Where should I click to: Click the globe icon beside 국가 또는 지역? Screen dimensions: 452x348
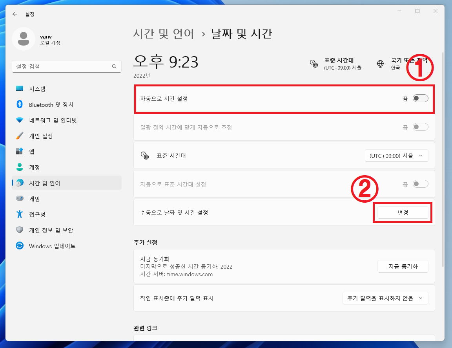[380, 64]
